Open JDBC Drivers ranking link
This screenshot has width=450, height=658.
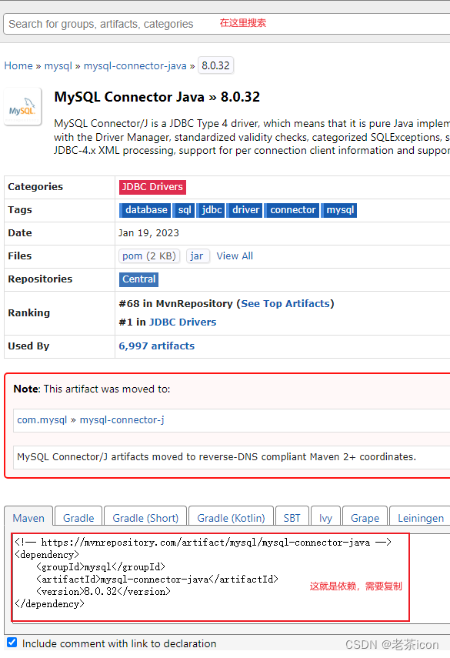[x=182, y=322]
